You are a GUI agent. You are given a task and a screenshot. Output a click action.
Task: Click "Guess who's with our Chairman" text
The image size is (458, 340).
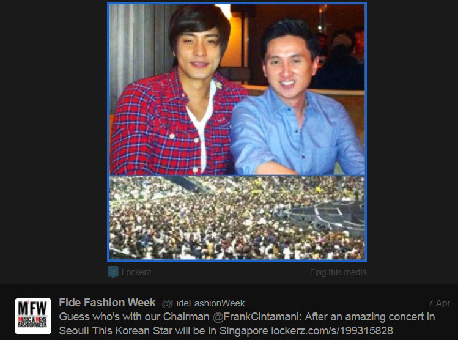click(134, 317)
